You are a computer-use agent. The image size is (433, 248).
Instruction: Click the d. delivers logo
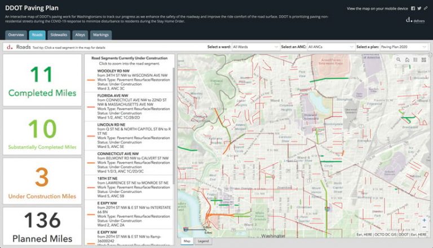tap(415, 20)
